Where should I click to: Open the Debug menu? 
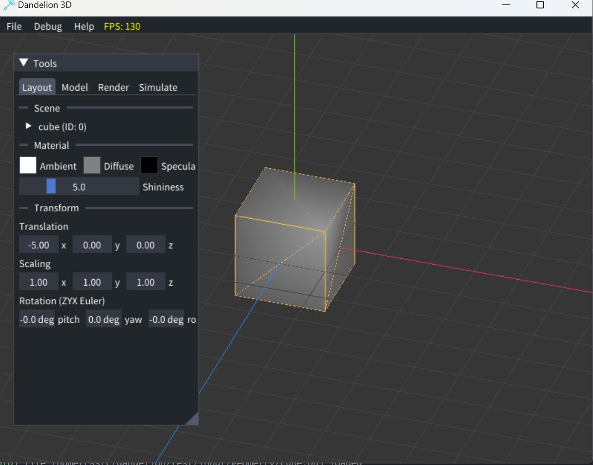click(x=48, y=26)
